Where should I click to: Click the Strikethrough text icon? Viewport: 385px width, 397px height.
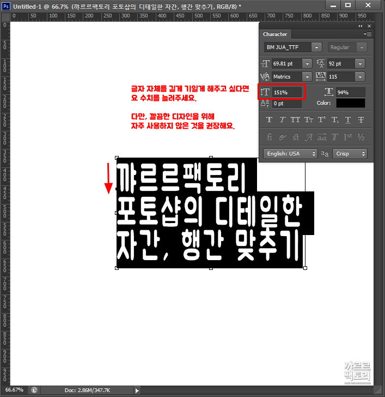(x=361, y=119)
